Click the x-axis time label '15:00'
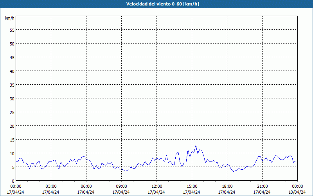Screen dimensions: 313x196 tap(192, 187)
